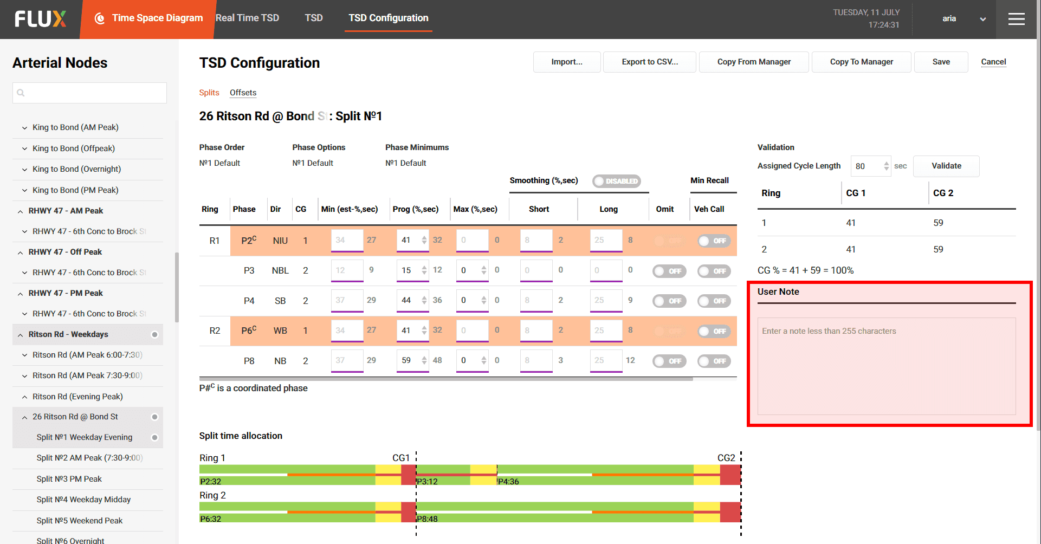Viewport: 1041px width, 544px height.
Task: Toggle Omit switch for P3 row
Action: click(669, 271)
